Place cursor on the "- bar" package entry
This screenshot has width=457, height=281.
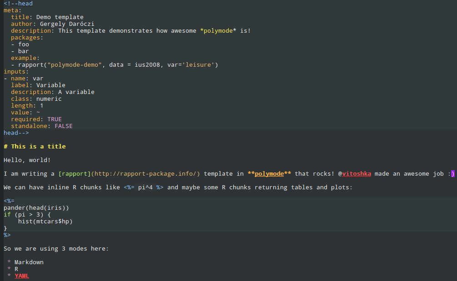tap(20, 51)
